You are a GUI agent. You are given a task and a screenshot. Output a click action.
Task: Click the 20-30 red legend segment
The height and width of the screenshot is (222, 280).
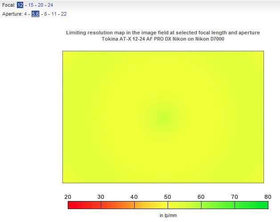84,205
